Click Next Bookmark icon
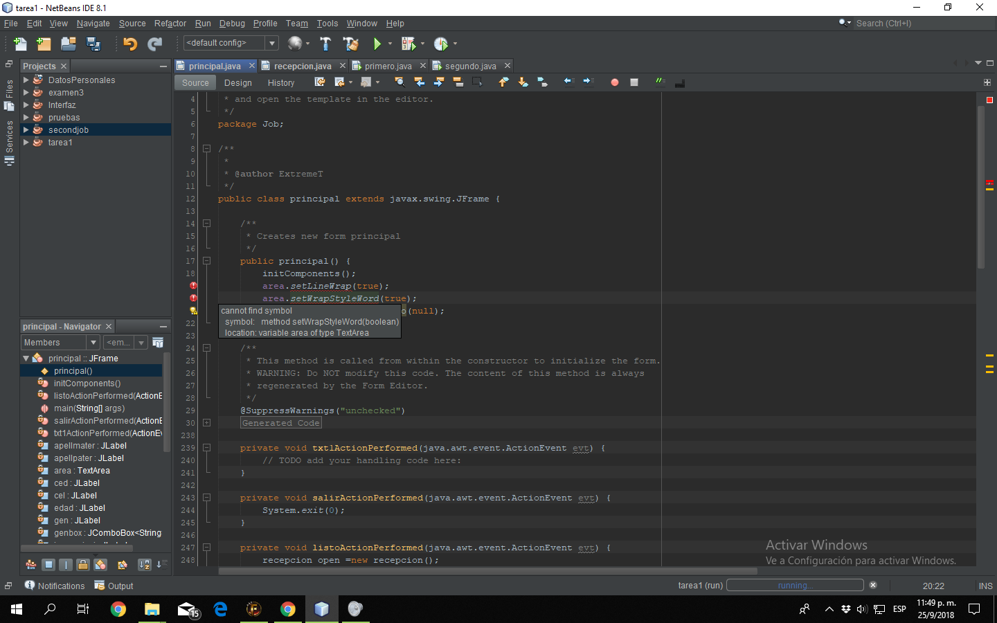The image size is (997, 623). click(x=523, y=82)
